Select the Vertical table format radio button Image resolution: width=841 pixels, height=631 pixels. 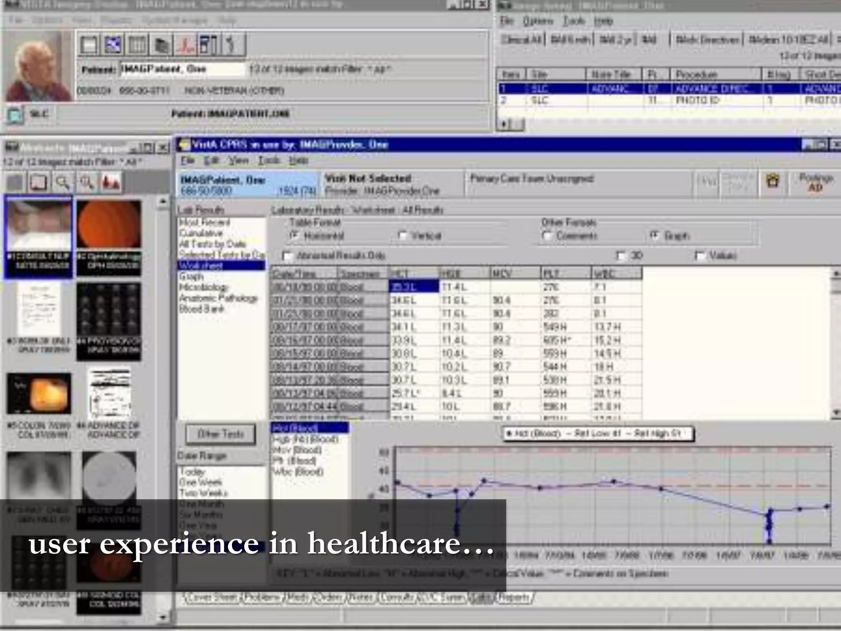click(403, 236)
